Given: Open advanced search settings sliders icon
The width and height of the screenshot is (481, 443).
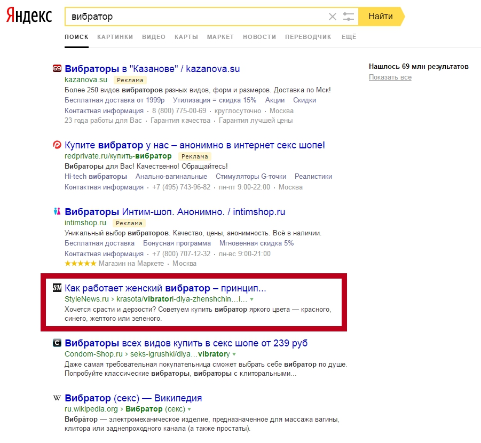Looking at the screenshot, I should [349, 17].
